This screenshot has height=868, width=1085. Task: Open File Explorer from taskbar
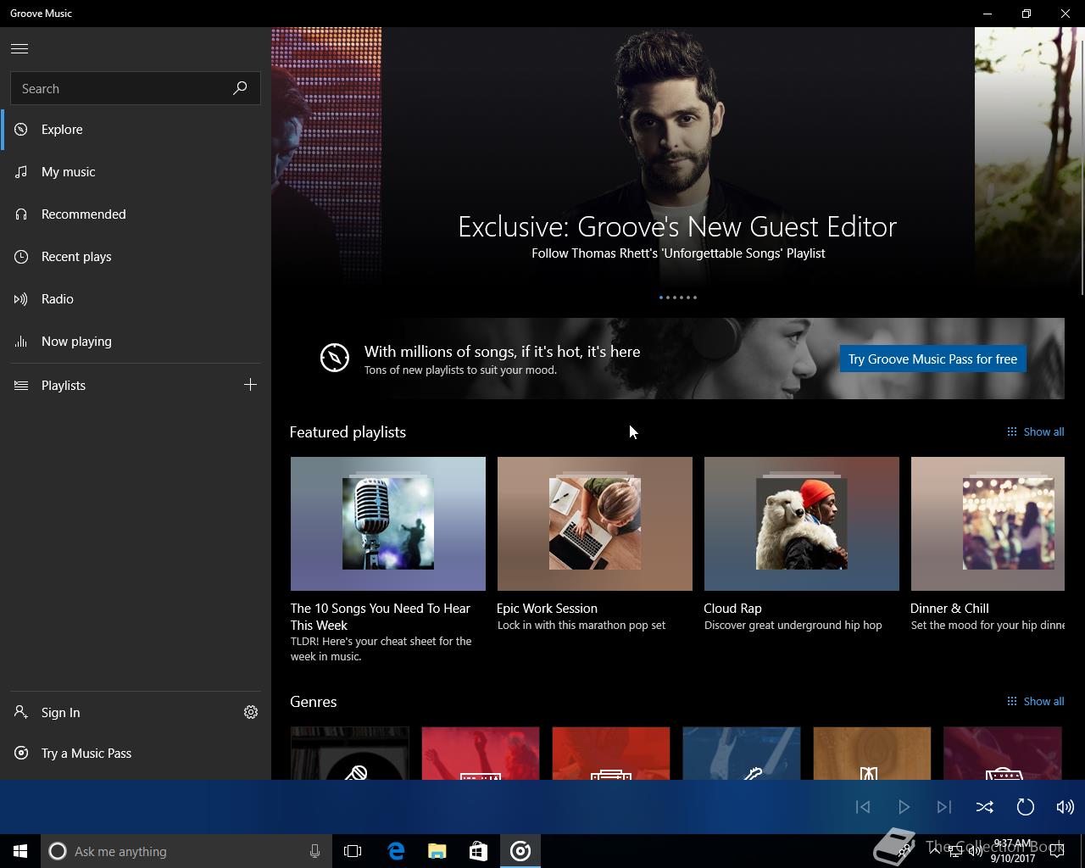pyautogui.click(x=437, y=851)
